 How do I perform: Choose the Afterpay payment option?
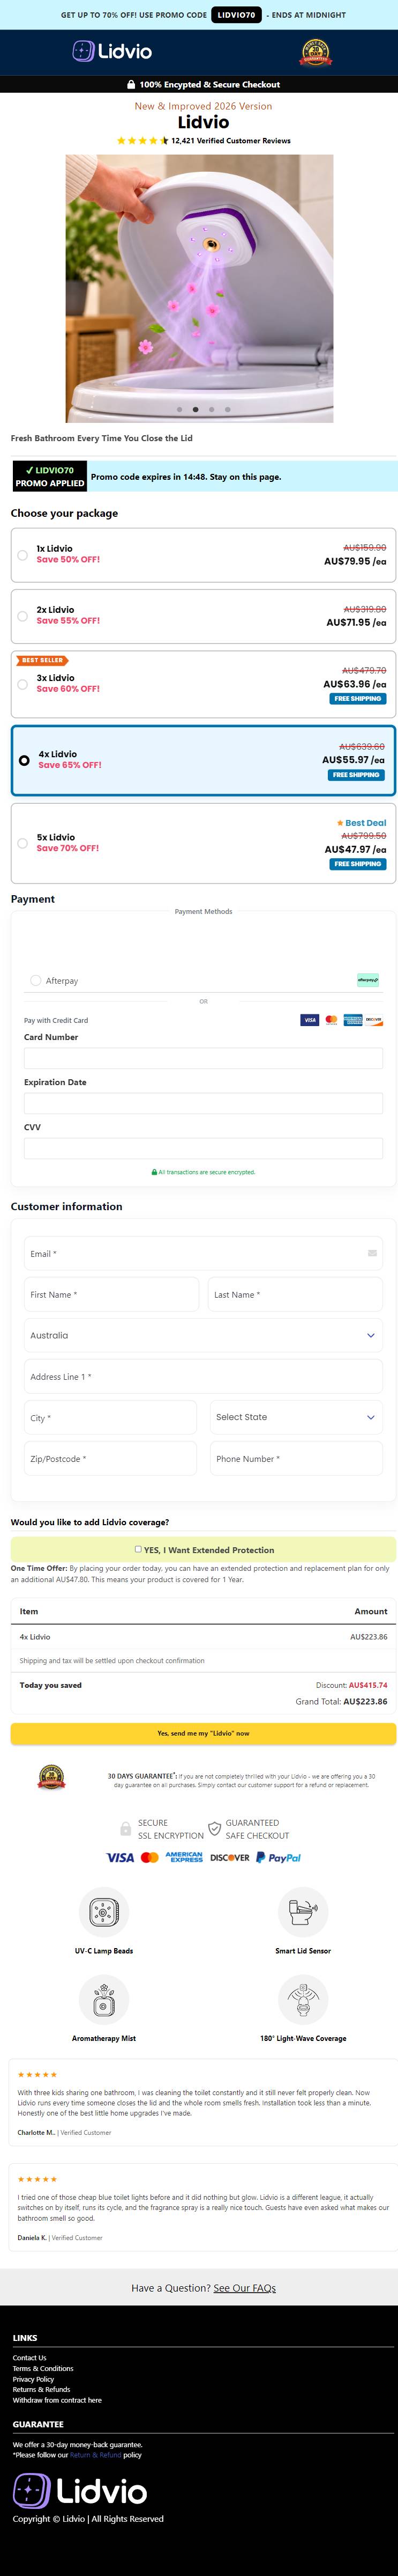tap(36, 980)
